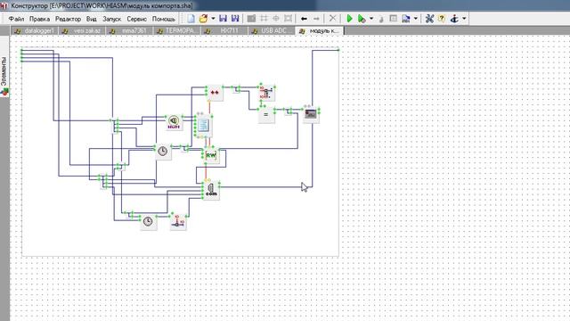Switch to the mma7361 tab

click(x=129, y=31)
